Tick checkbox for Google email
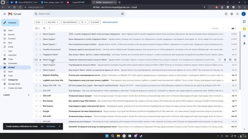Viewport: 248px width, 139px height. click(36, 111)
